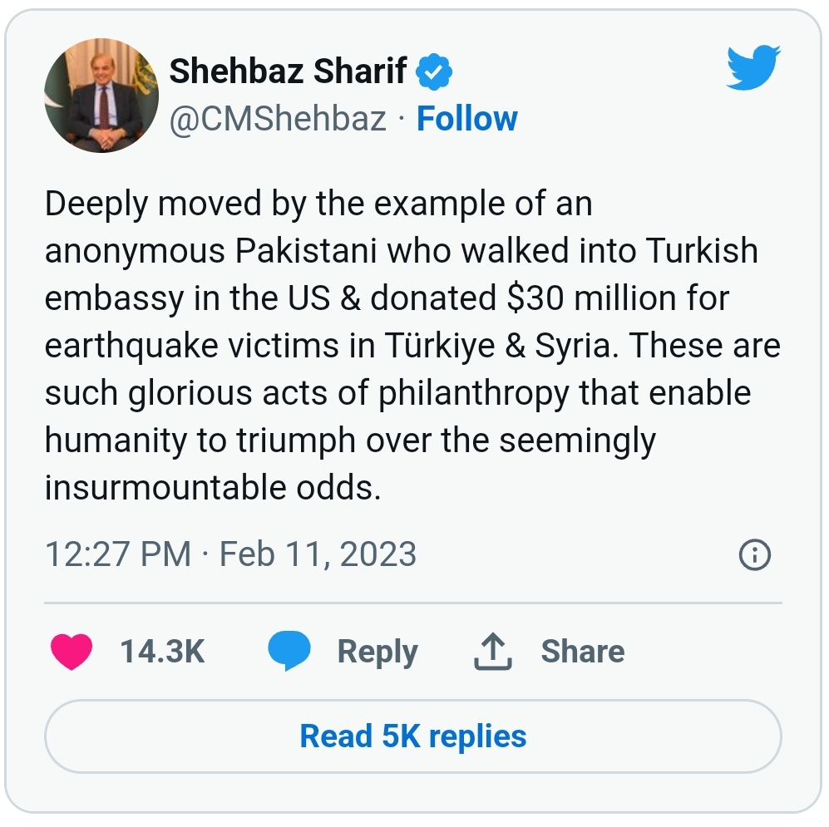
Task: Click the share upload arrow icon
Action: (492, 652)
